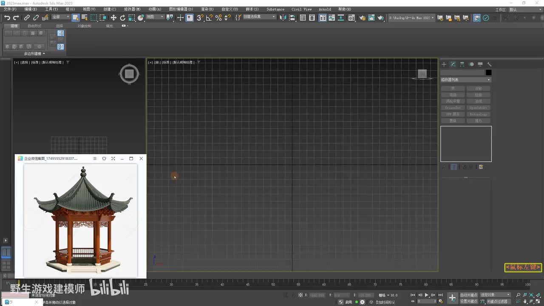Click the Render Production teapot icon
Viewport: 544px width, 306px height.
(381, 17)
